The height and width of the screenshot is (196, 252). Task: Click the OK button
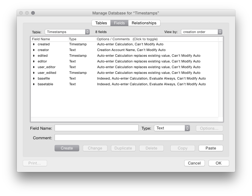click(x=218, y=163)
